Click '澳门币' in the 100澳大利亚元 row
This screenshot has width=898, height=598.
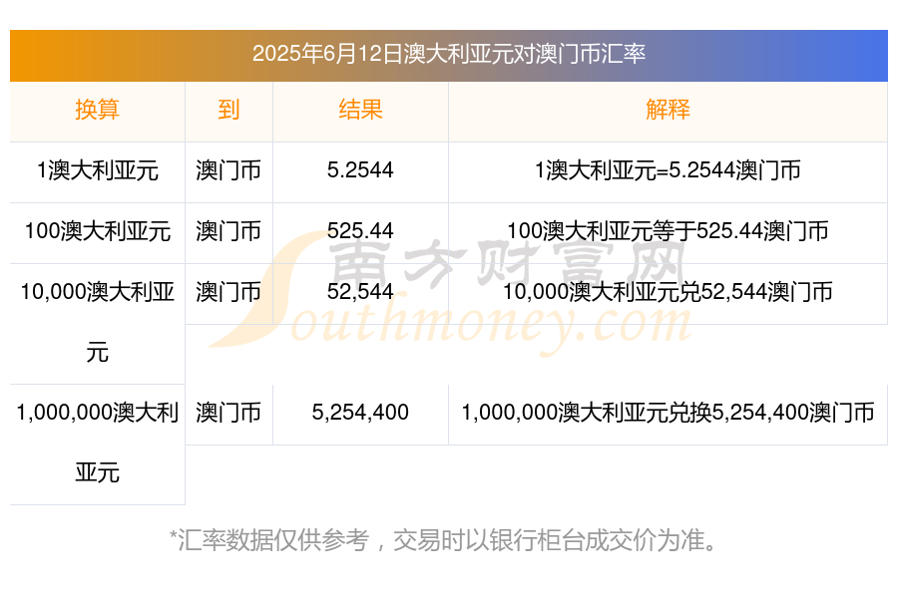(228, 231)
